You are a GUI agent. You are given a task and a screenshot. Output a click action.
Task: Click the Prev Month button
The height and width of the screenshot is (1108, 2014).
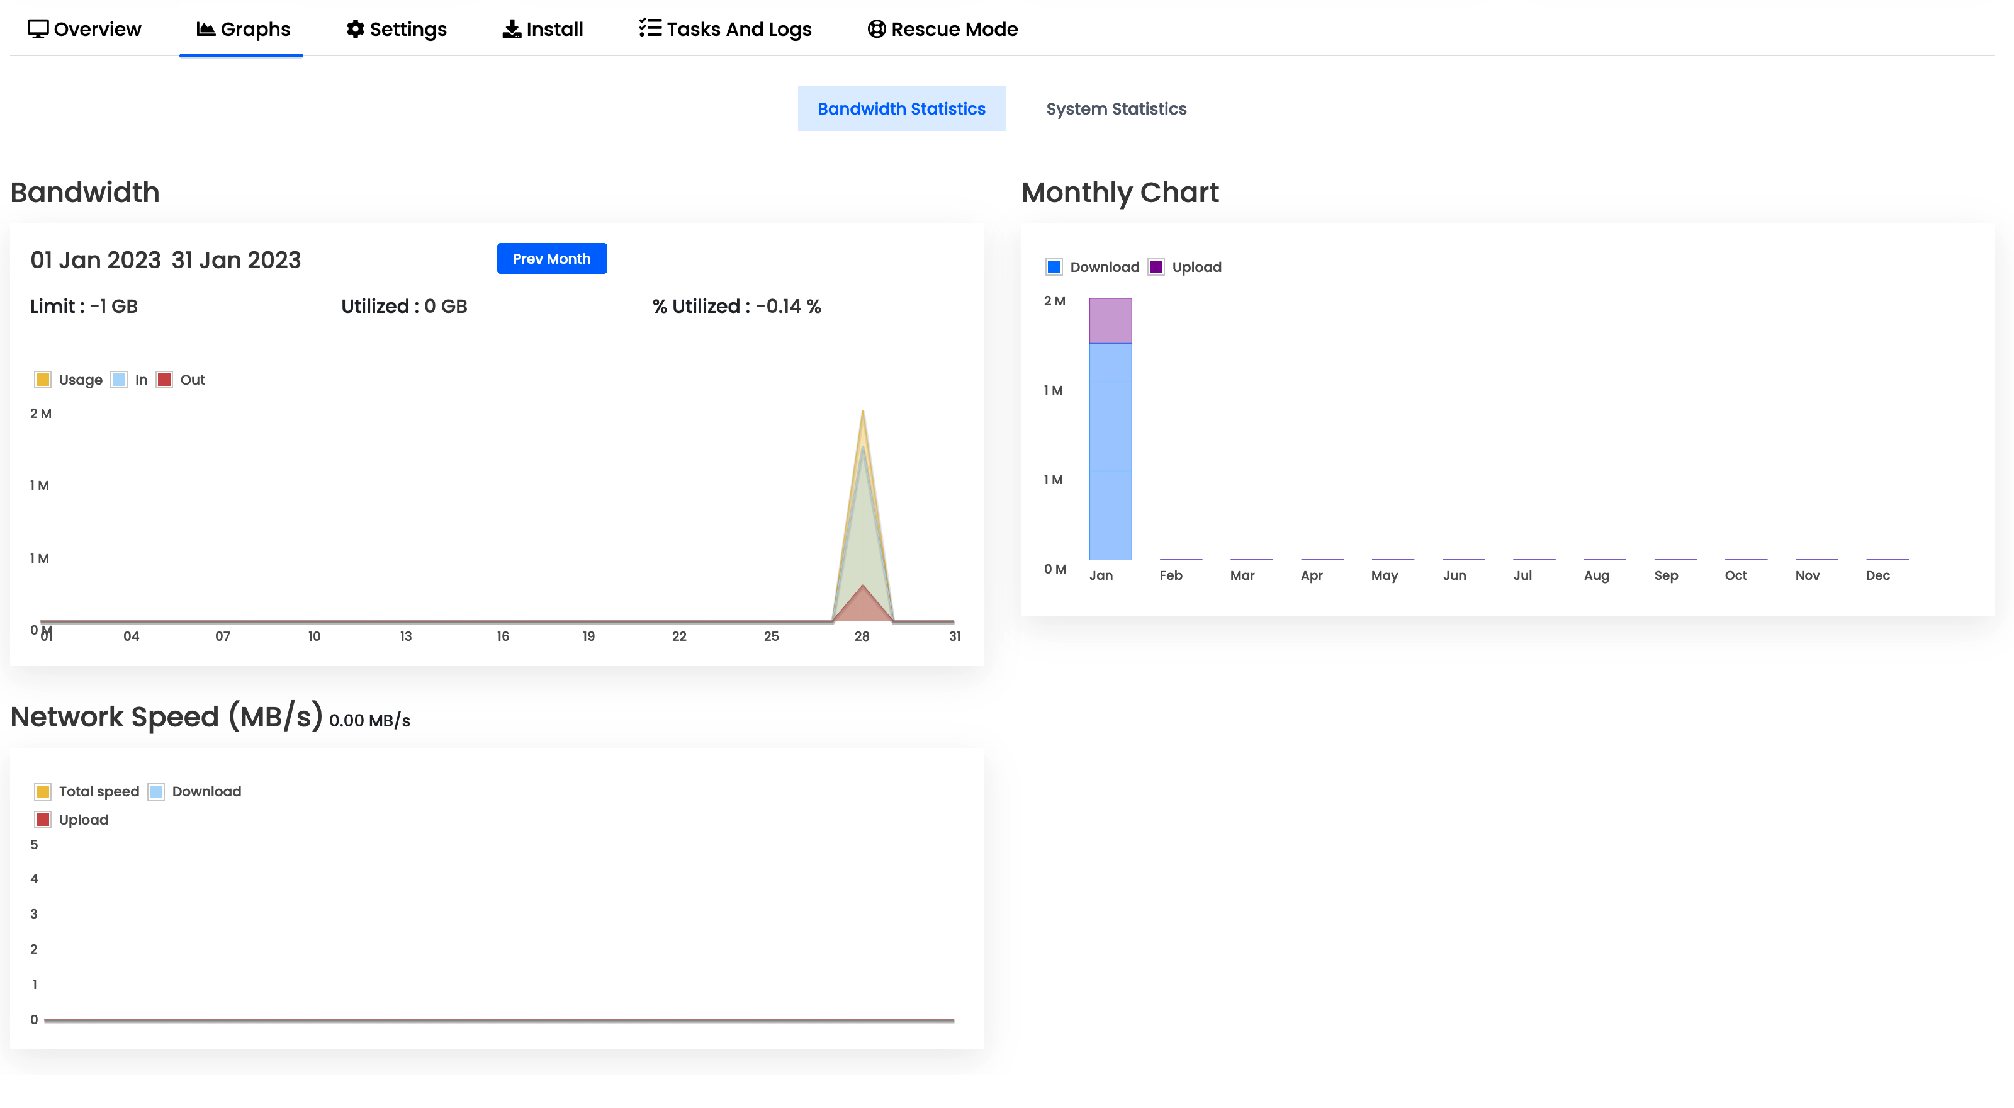[x=551, y=259]
